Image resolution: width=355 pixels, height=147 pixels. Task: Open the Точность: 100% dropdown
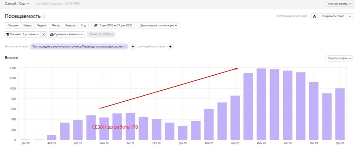coord(101,34)
